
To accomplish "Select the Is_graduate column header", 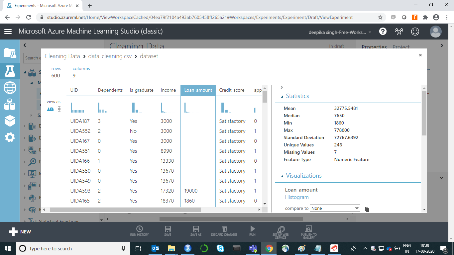I will (142, 90).
